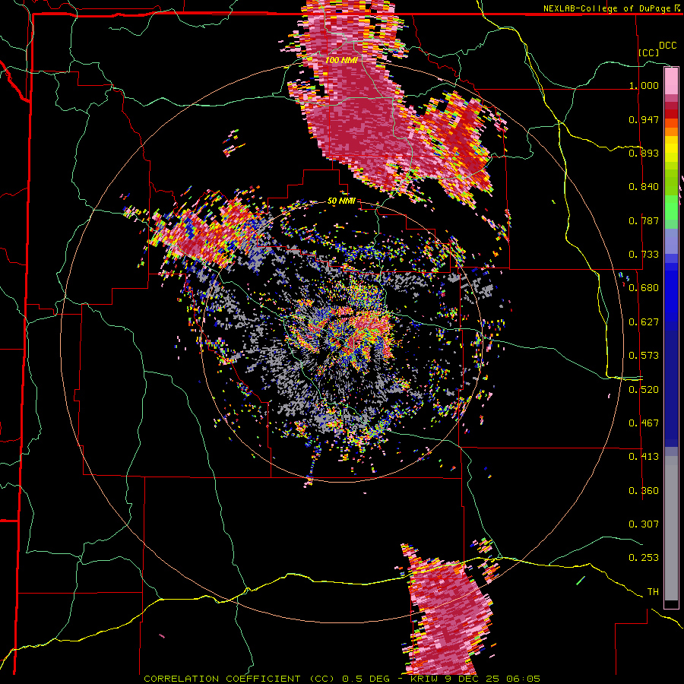Viewport: 684px width, 684px height.
Task: Click the 9 DEC 25 date text
Action: 471,679
